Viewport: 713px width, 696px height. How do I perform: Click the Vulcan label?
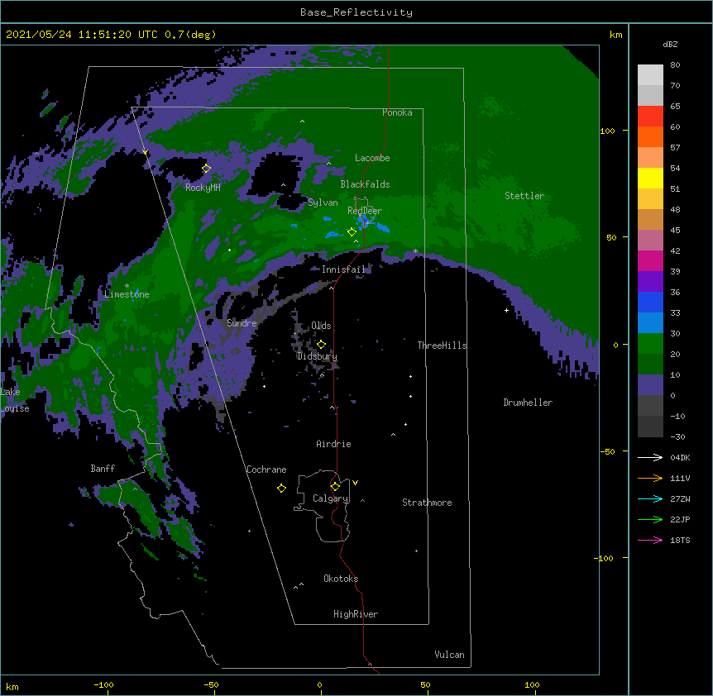point(449,655)
